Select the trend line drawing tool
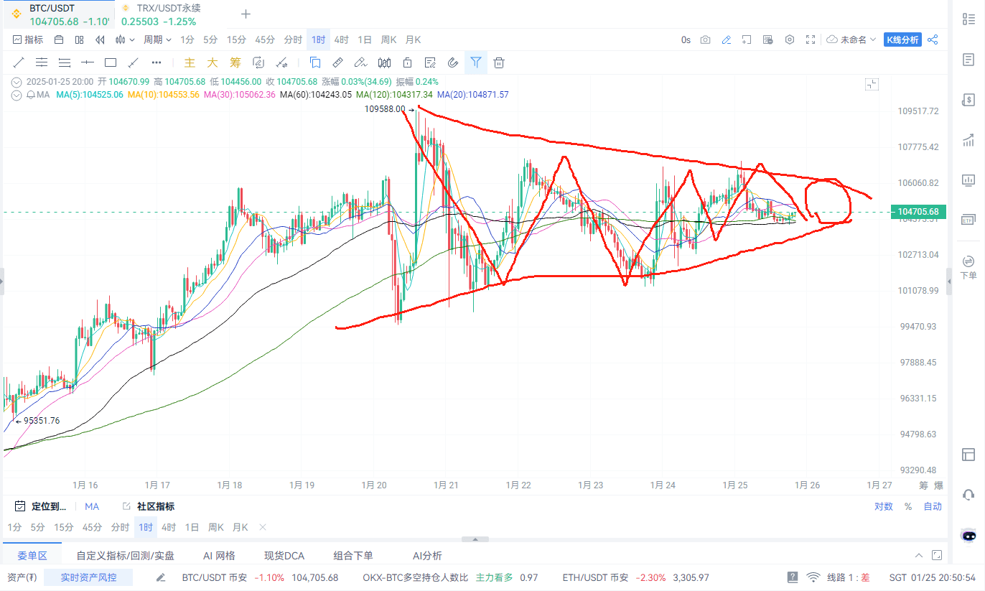The height and width of the screenshot is (591, 985). pyautogui.click(x=19, y=62)
